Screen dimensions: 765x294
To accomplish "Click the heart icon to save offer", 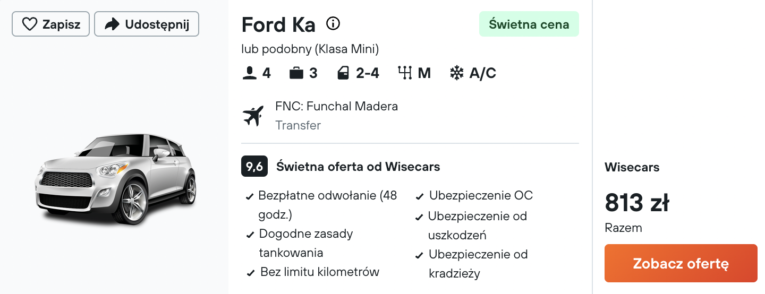I will [x=30, y=24].
